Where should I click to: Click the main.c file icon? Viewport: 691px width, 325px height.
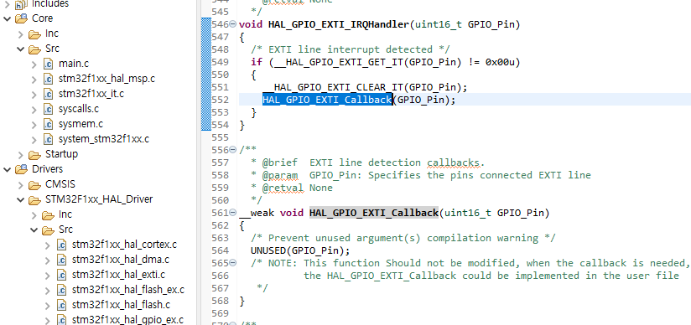[x=48, y=64]
